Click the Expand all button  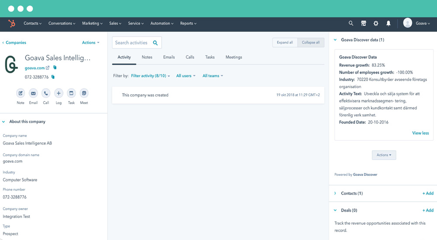click(x=285, y=42)
